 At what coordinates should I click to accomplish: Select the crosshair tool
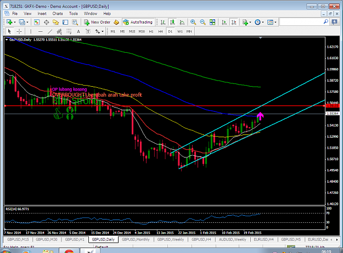(19, 31)
